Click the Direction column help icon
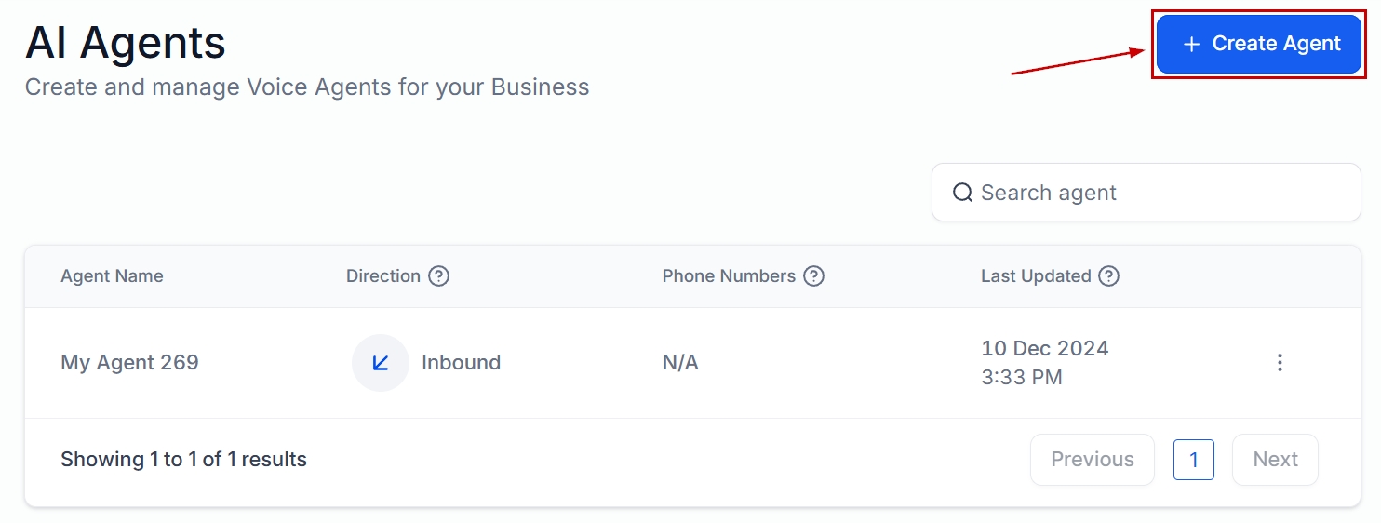 (x=438, y=276)
